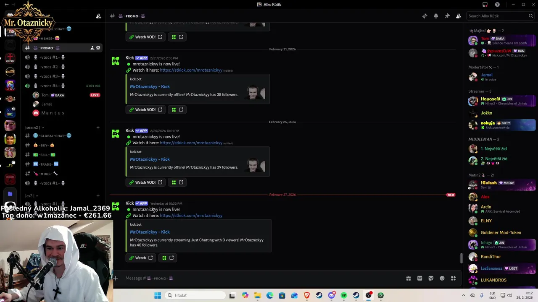538x302 pixels.
Task: Open MrOtaznickyy - Kick title with 40 followers
Action: (150, 232)
